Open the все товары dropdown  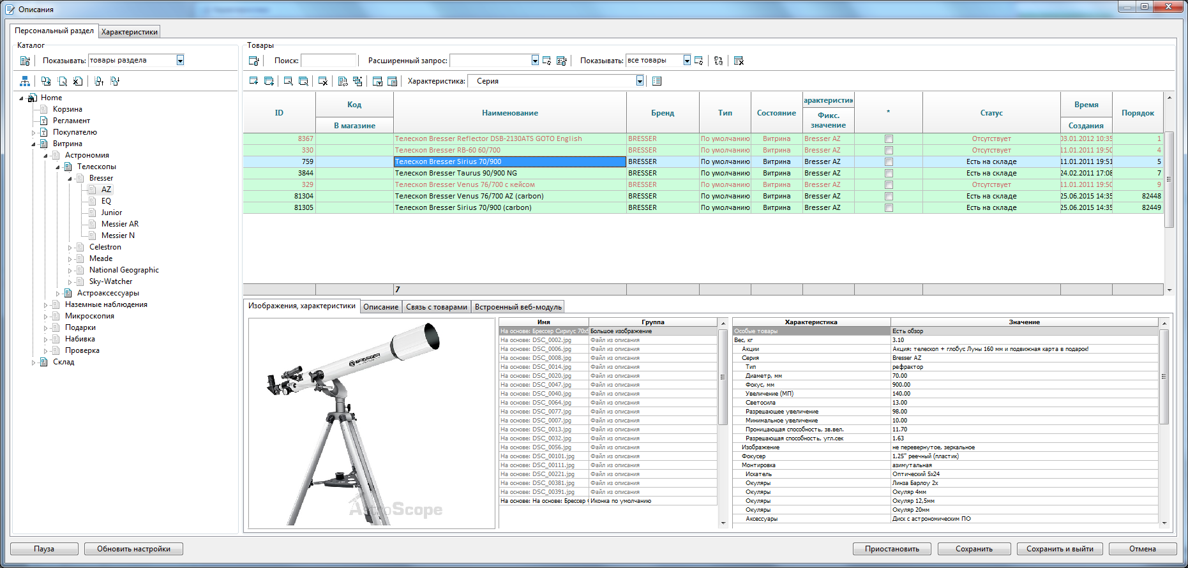(687, 60)
